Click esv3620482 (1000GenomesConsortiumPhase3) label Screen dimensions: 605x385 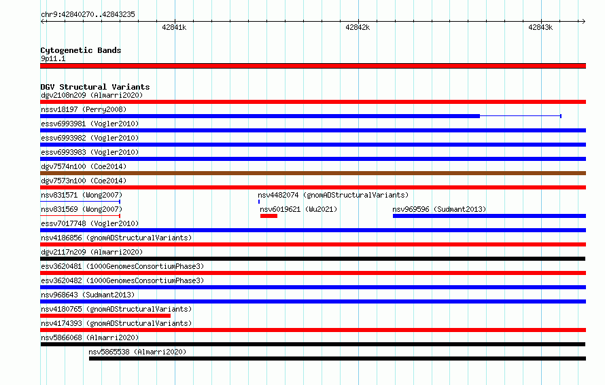(x=122, y=280)
